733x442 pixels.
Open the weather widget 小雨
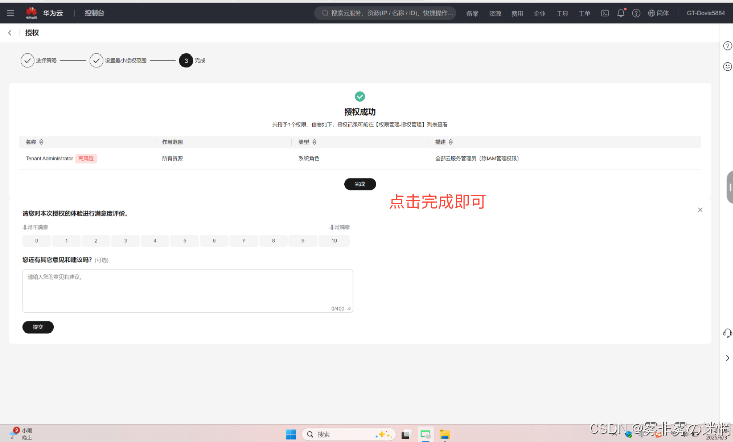(21, 434)
